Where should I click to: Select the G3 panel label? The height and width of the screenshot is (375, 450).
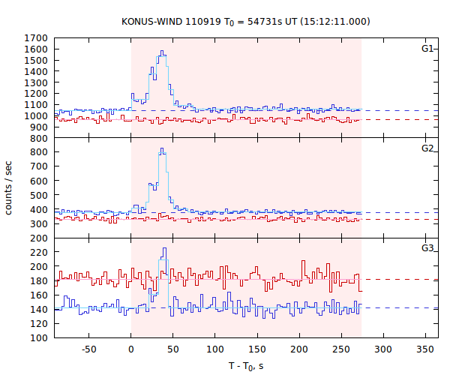(427, 247)
